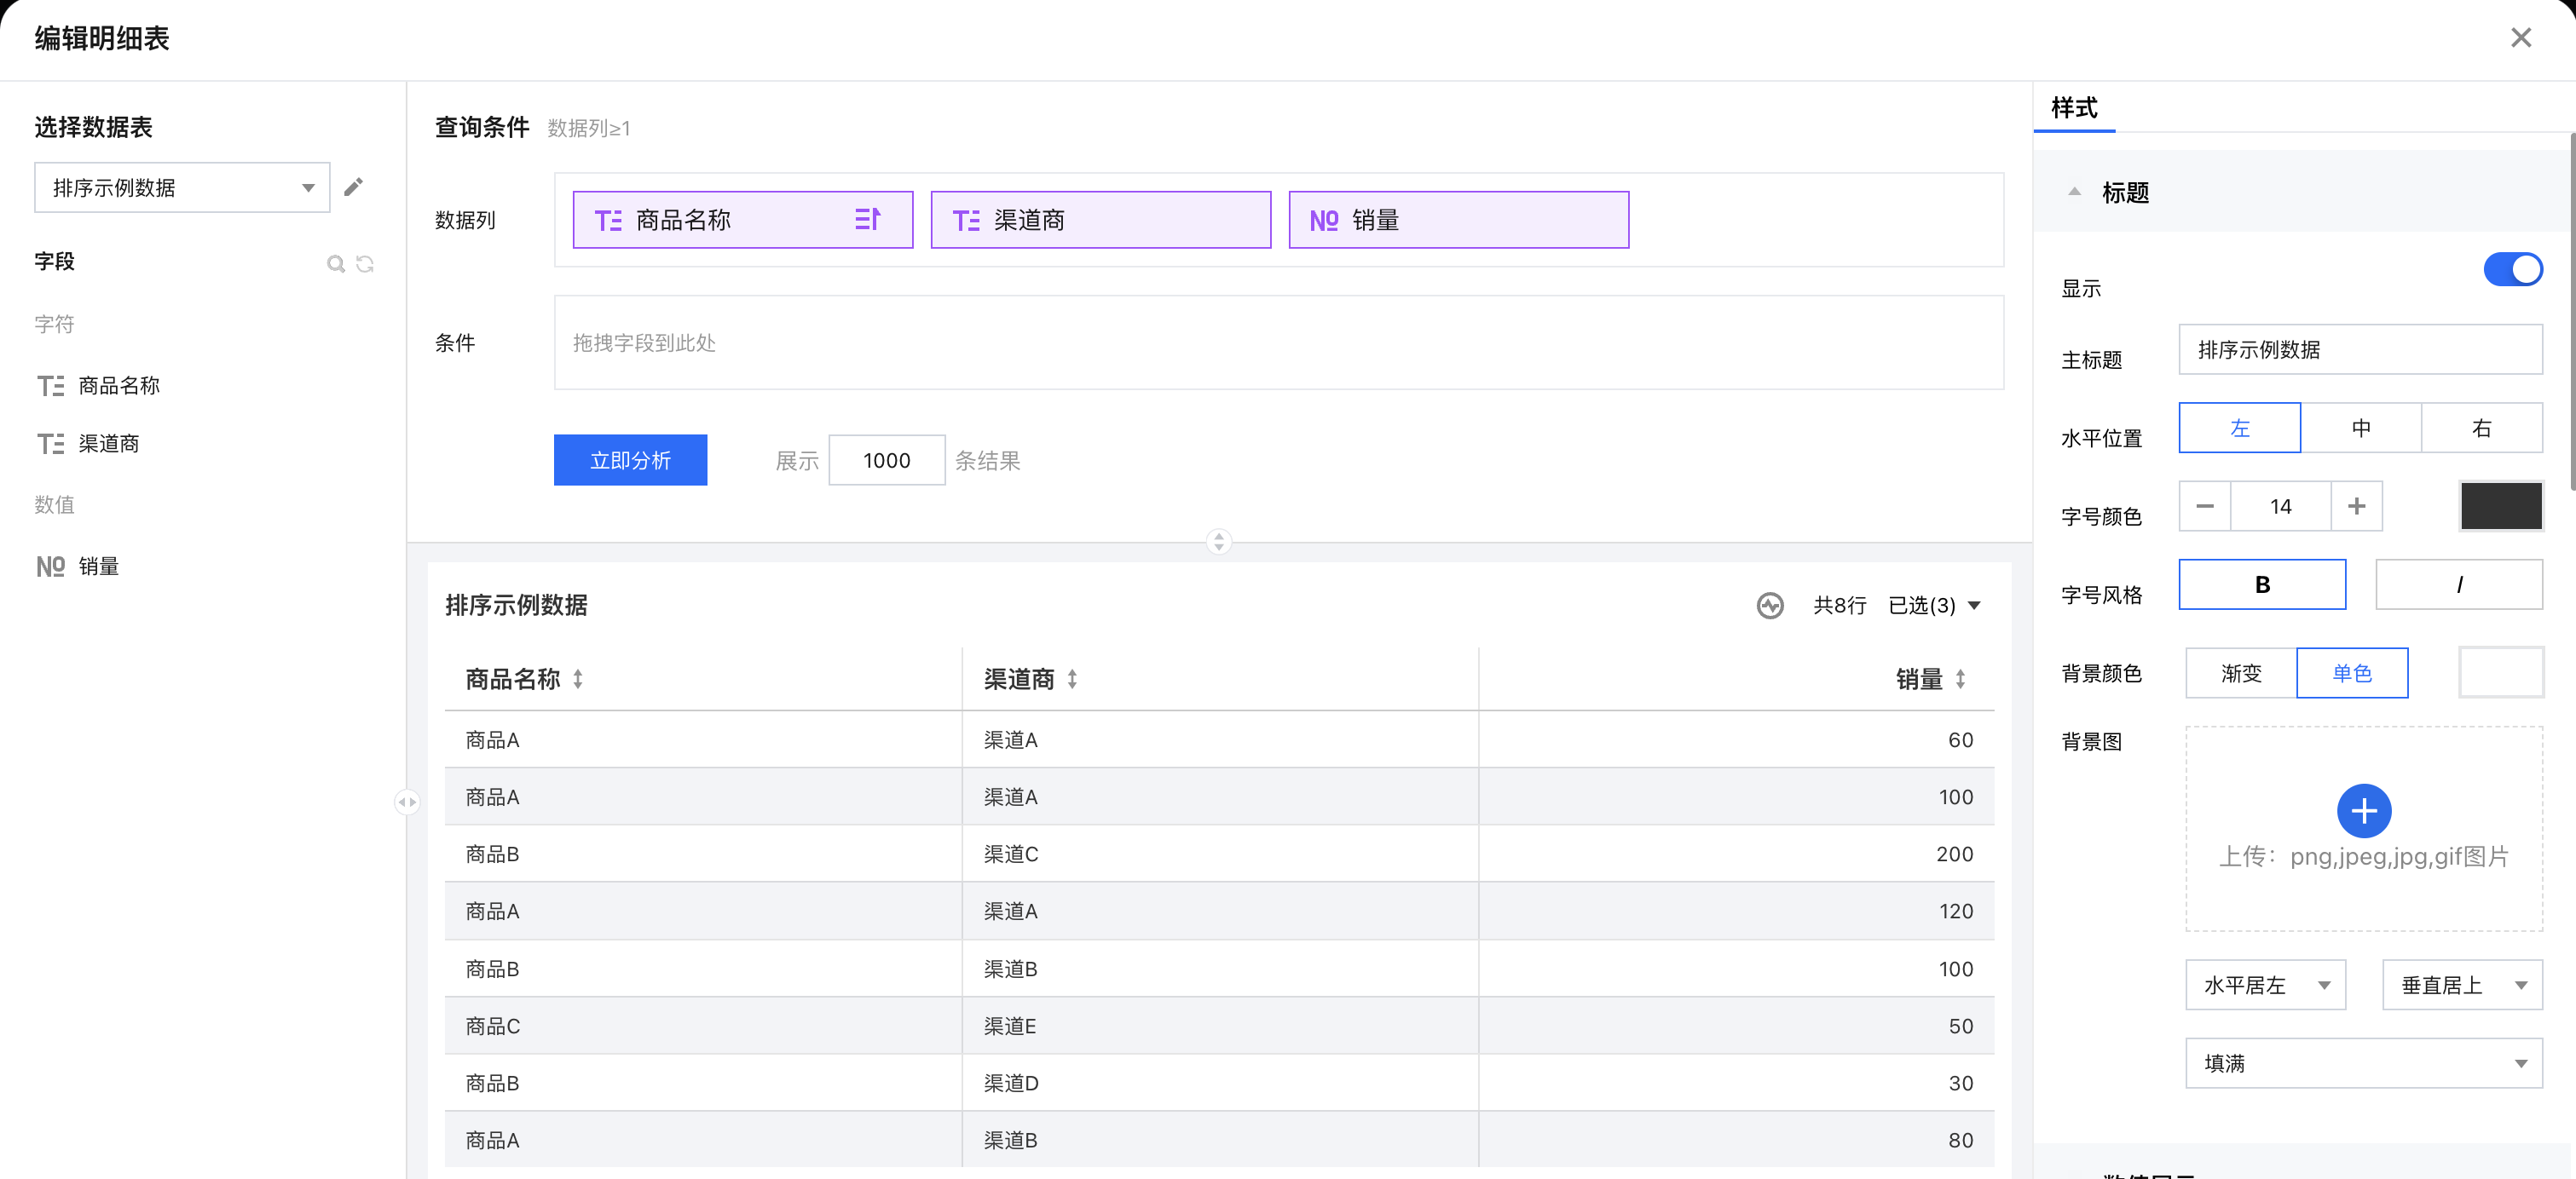Click the chart analysis icon next to 共8行
This screenshot has width=2576, height=1179.
[x=1770, y=606]
